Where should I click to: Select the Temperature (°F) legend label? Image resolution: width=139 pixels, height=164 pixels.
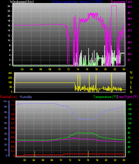[105, 97]
